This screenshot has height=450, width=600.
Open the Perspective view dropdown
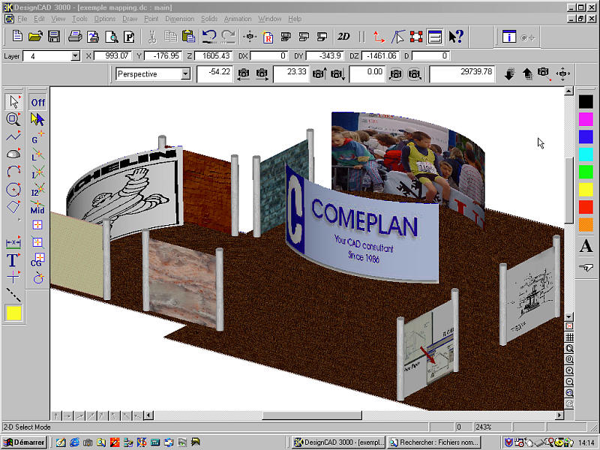(185, 73)
